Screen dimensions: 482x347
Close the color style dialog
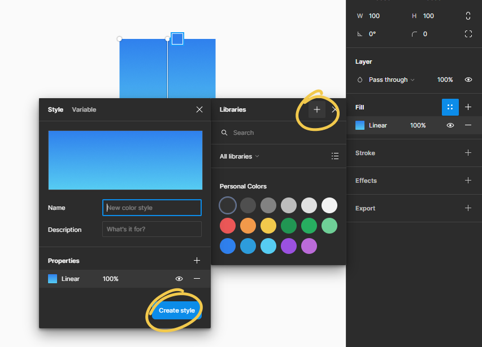[199, 109]
